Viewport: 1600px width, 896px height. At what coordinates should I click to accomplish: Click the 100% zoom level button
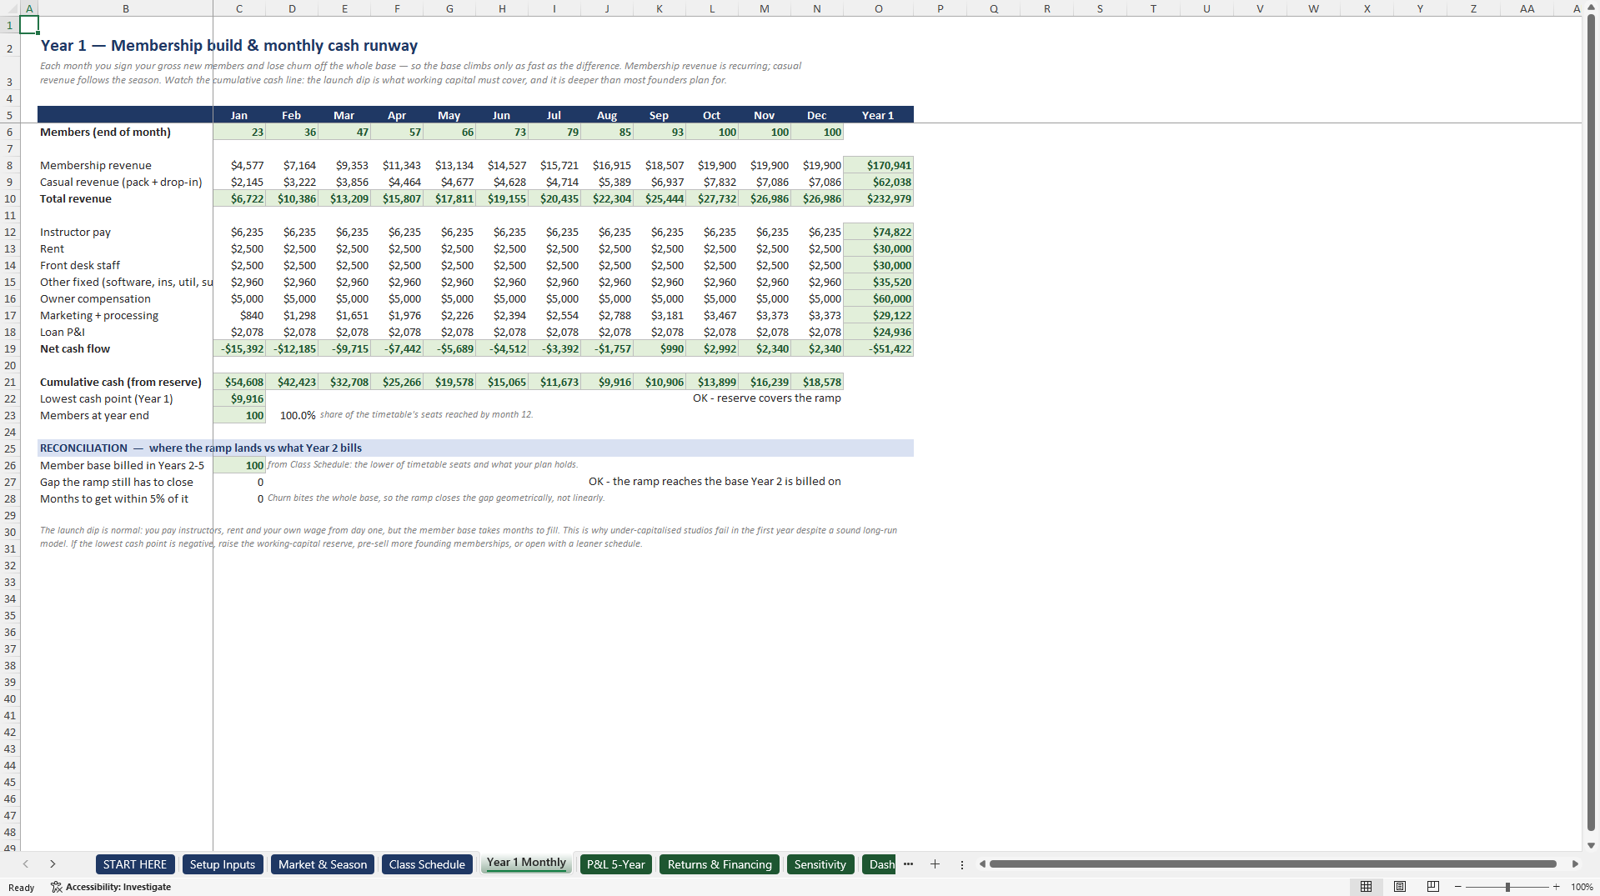(1582, 887)
